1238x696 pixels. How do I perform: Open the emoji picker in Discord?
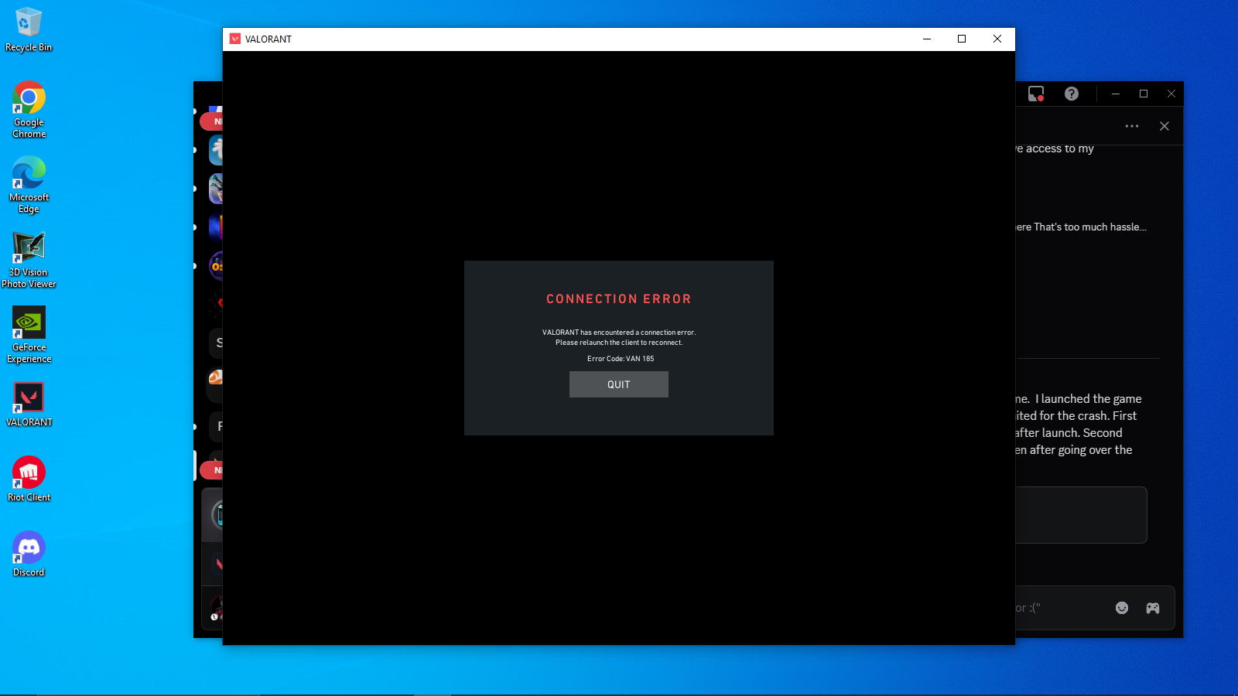point(1122,608)
